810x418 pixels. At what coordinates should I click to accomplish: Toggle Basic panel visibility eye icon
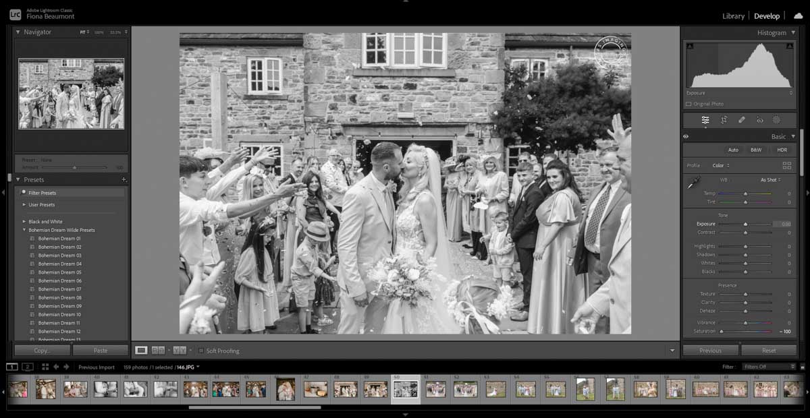[686, 136]
